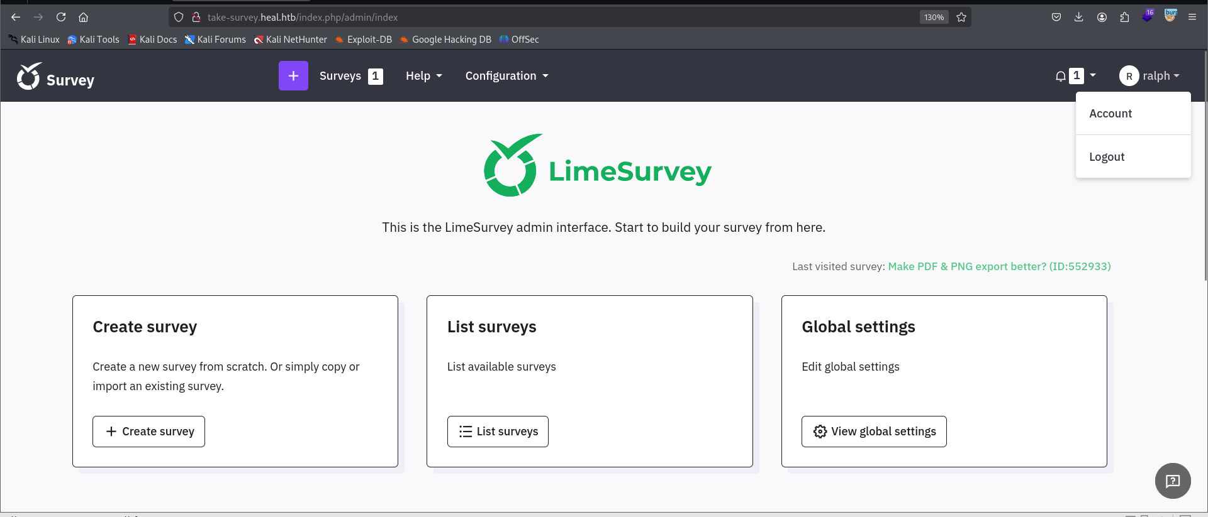Click the purple extension icon with badge 16
Image resolution: width=1208 pixels, height=517 pixels.
tap(1148, 16)
